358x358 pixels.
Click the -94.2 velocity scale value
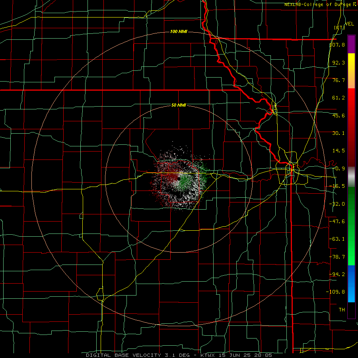click(337, 274)
